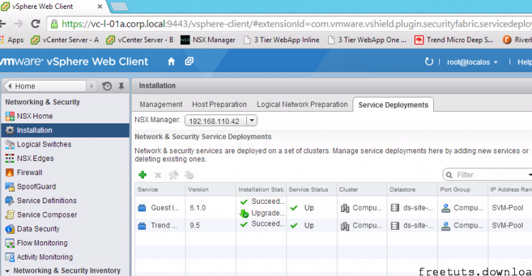Open the vCenter Server - A bookmark
This screenshot has height=276, width=532.
65,40
